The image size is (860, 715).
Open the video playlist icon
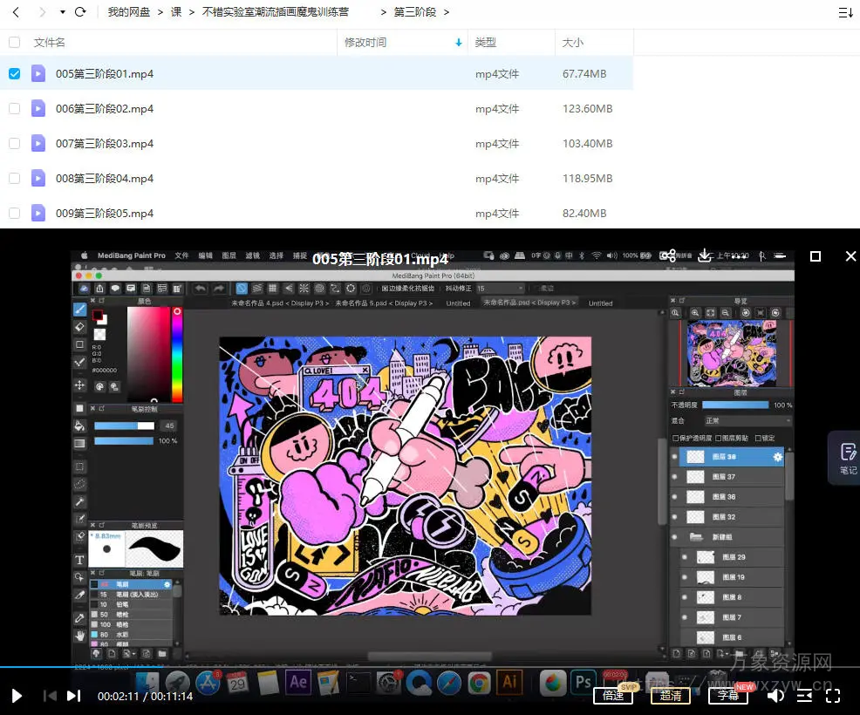pyautogui.click(x=804, y=696)
